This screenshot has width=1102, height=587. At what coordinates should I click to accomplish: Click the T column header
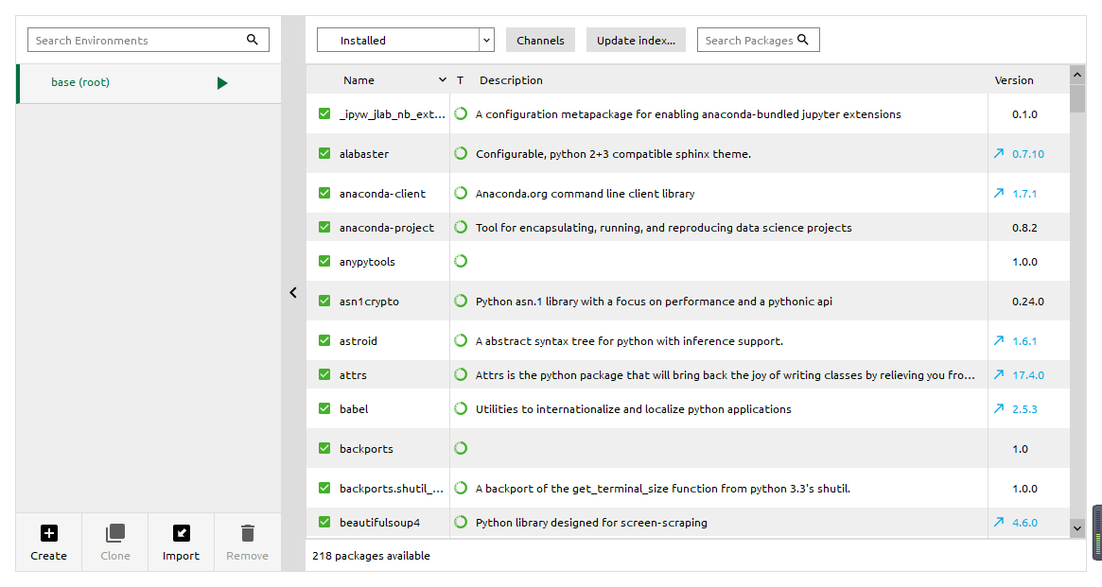460,80
